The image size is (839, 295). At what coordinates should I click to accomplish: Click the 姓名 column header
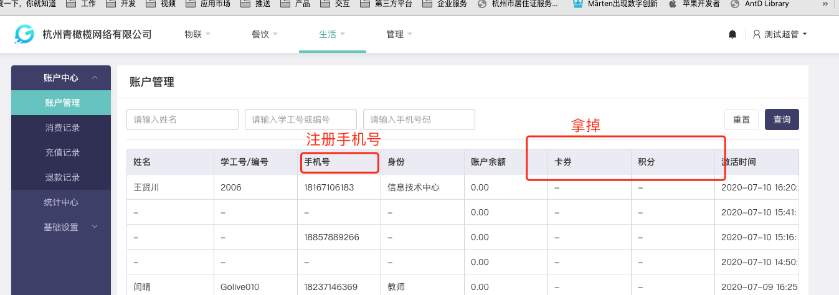click(170, 162)
